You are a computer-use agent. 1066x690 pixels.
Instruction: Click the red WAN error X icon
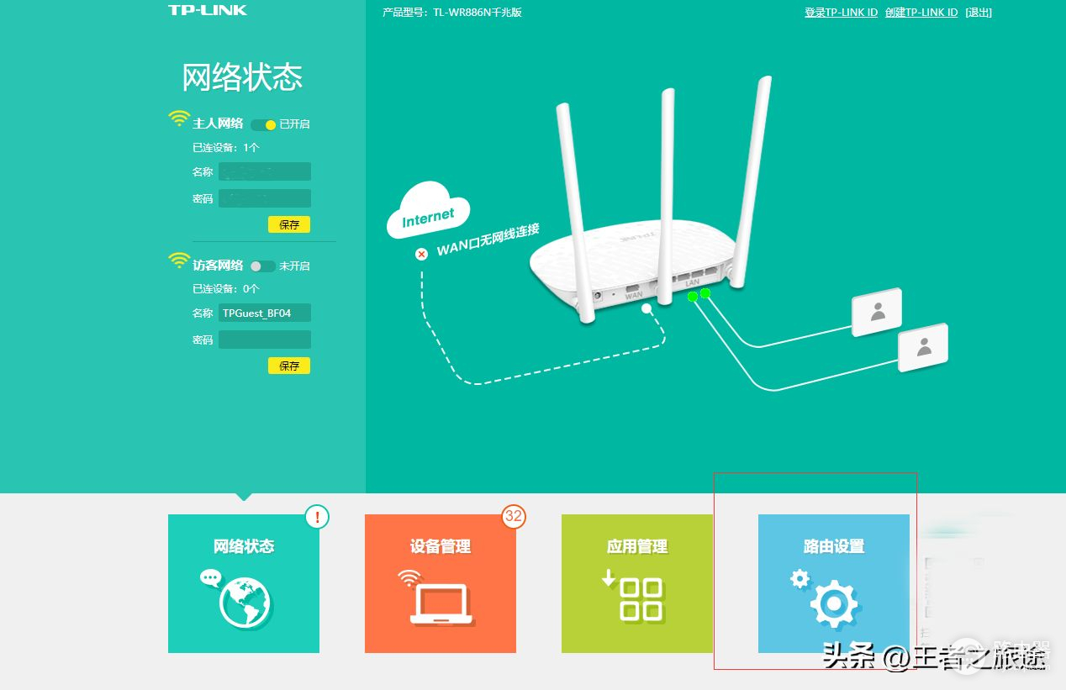(422, 254)
